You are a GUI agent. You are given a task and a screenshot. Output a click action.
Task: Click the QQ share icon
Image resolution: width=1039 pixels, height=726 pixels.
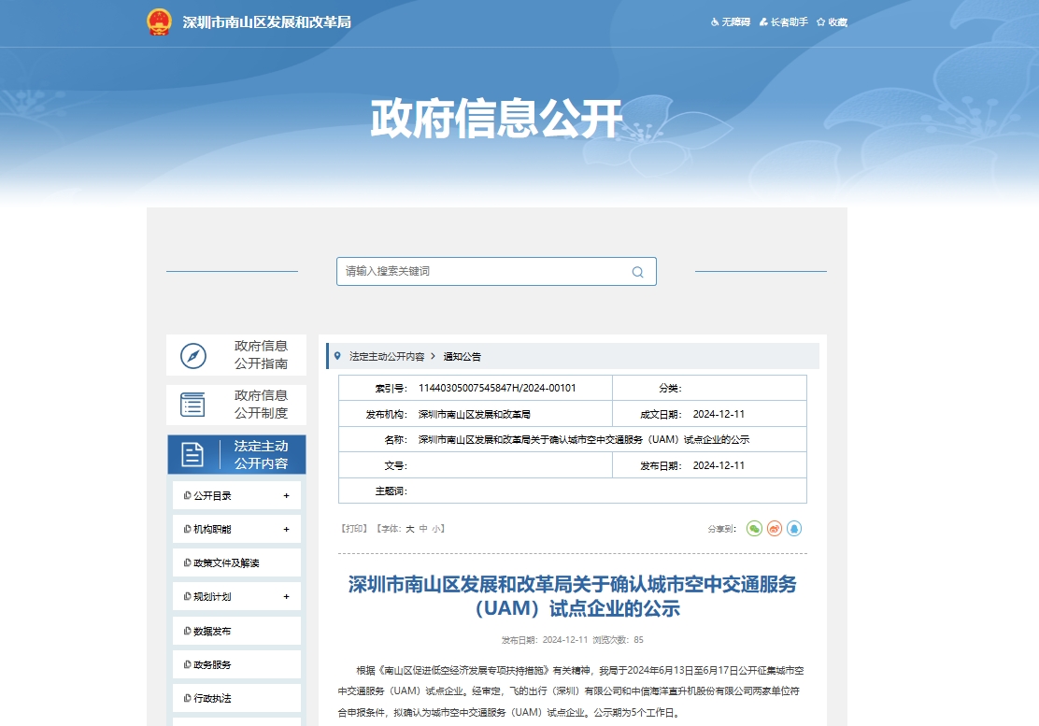(x=794, y=529)
